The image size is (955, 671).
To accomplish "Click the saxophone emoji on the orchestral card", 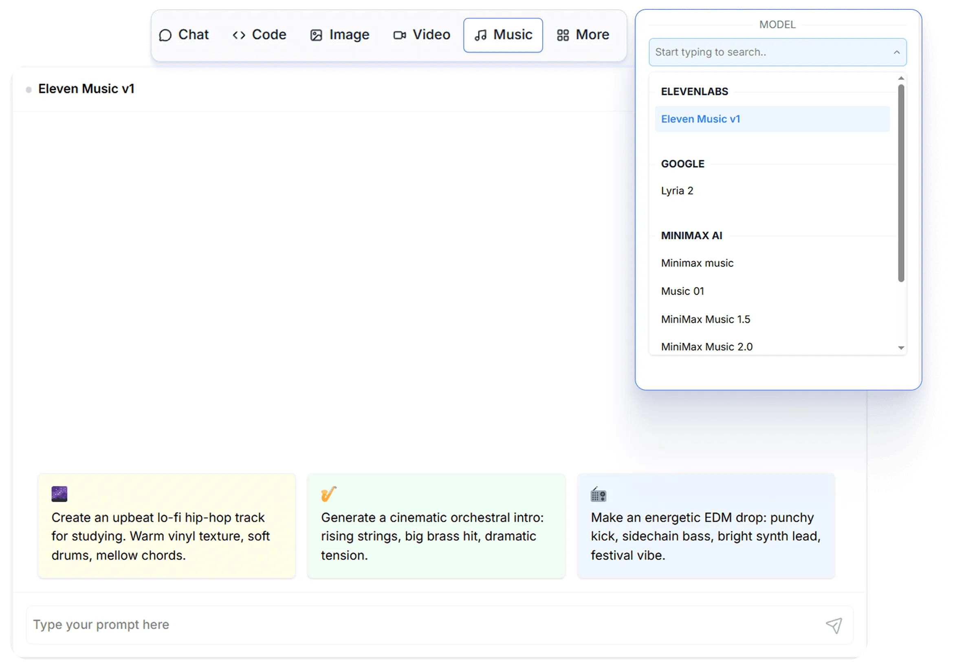I will click(x=328, y=495).
